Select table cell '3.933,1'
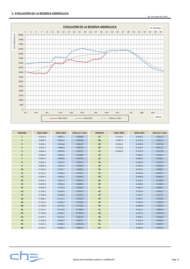Viewport: 190px width, 269px height. click(42, 144)
